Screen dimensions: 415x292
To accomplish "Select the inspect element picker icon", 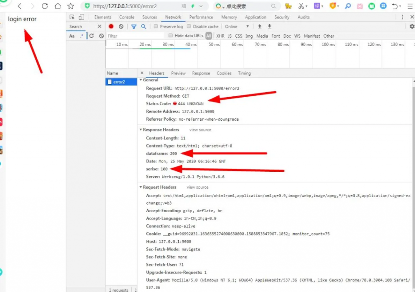I will [x=72, y=17].
